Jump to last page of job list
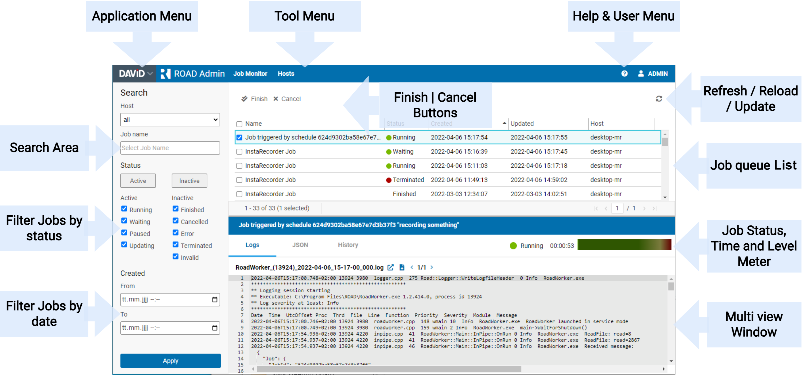This screenshot has height=376, width=802. click(x=654, y=208)
